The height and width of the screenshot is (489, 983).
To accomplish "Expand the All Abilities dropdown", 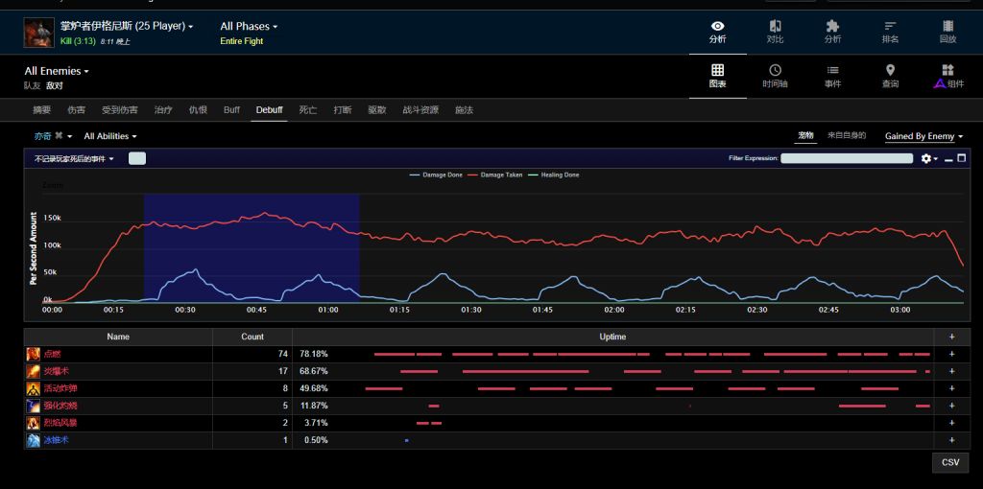I will tap(110, 136).
